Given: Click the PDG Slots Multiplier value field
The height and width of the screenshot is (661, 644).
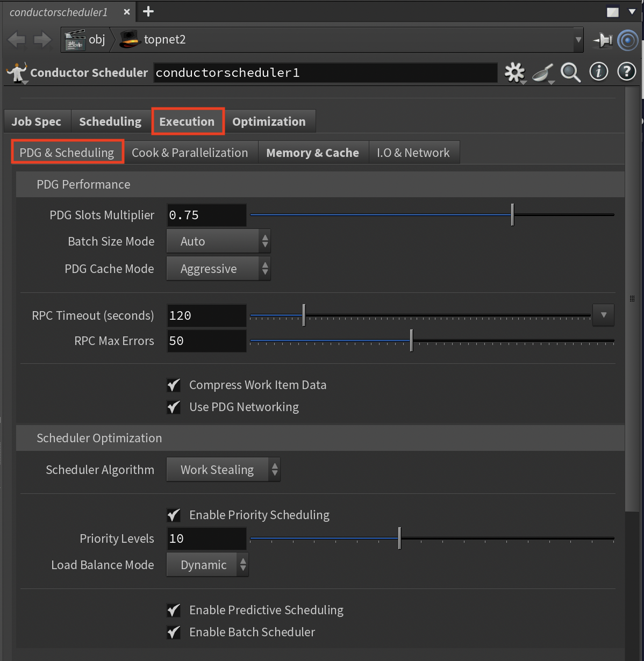Looking at the screenshot, I should pyautogui.click(x=207, y=215).
